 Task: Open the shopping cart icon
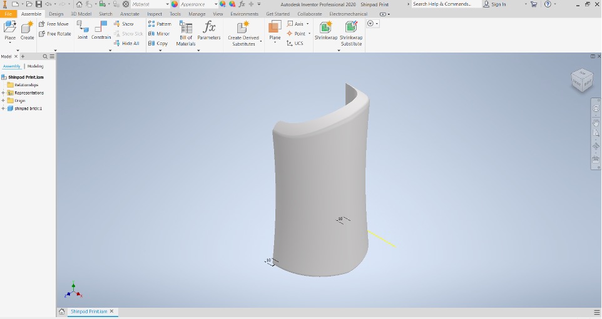tap(534, 4)
